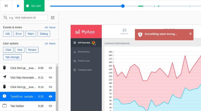Click the Profit & Loss coins icon

pyautogui.click(x=75, y=61)
